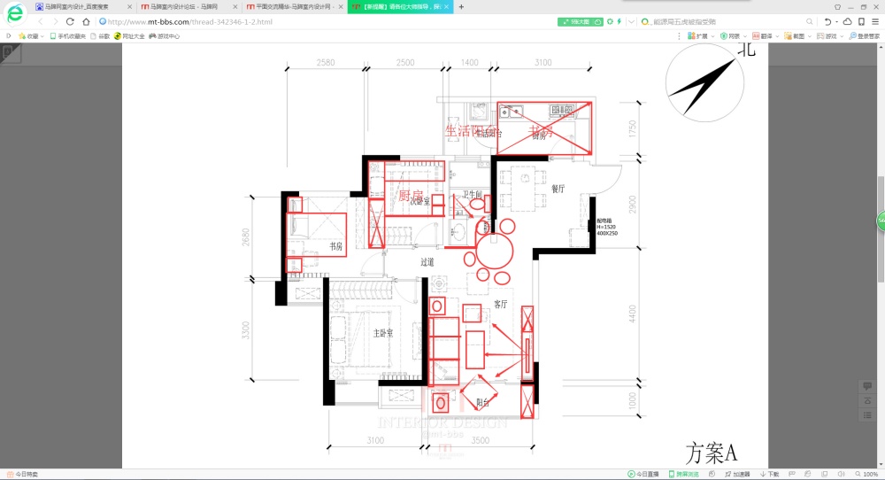
Task: Click the 网址大全 bookmark link
Action: 129,36
